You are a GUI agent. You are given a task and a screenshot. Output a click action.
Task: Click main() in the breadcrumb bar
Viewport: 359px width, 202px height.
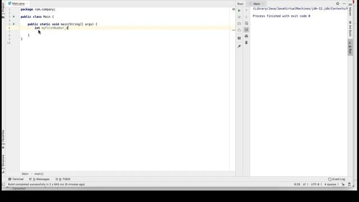(39, 174)
